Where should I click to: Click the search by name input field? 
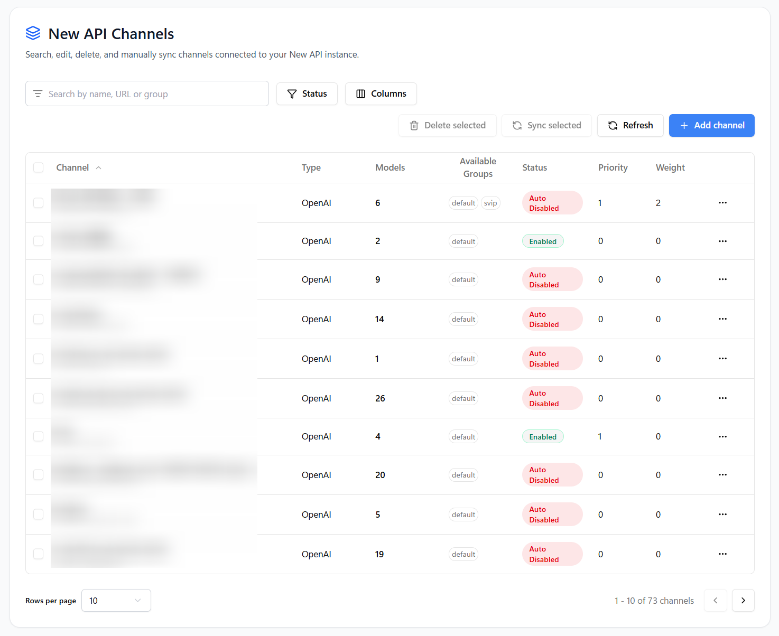click(x=147, y=93)
